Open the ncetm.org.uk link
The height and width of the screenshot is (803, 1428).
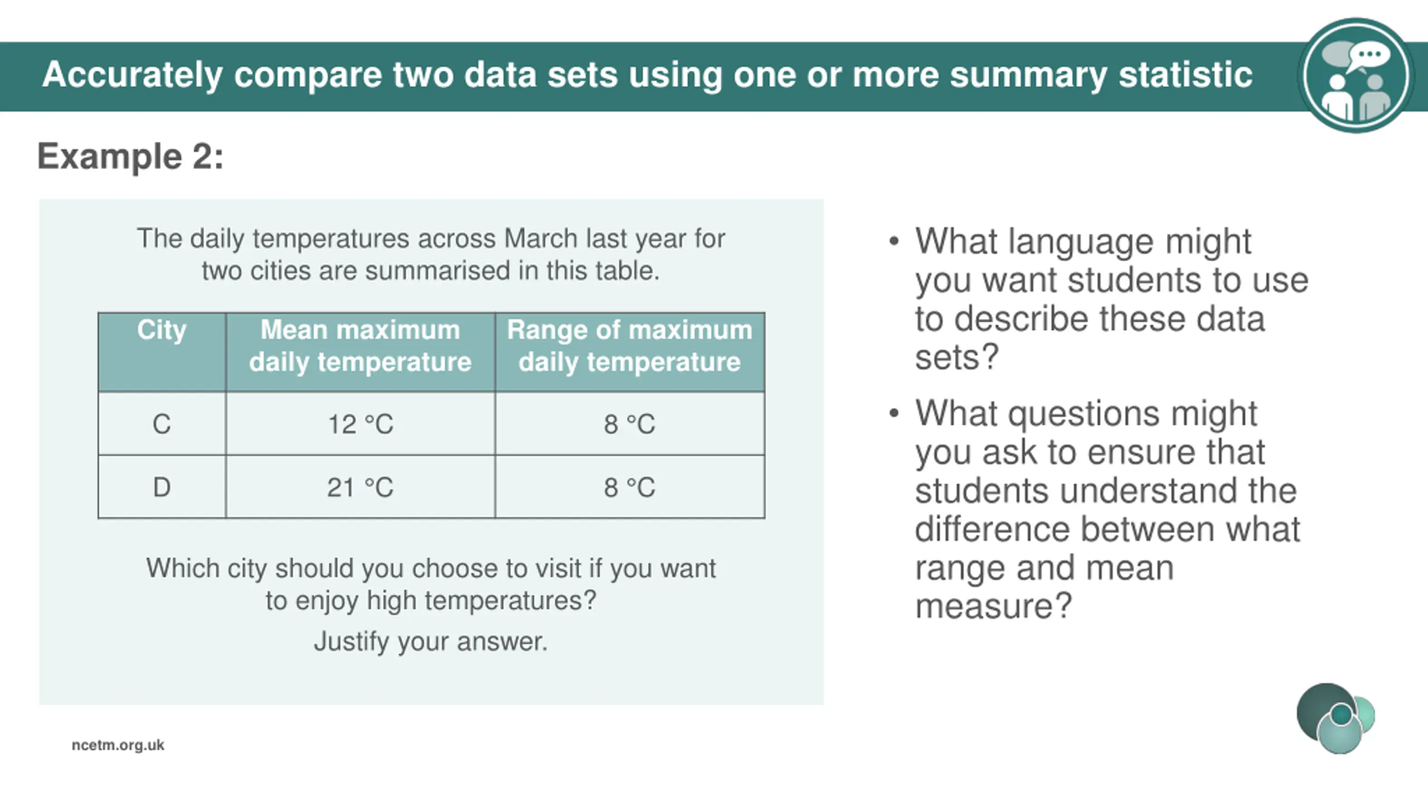(118, 745)
